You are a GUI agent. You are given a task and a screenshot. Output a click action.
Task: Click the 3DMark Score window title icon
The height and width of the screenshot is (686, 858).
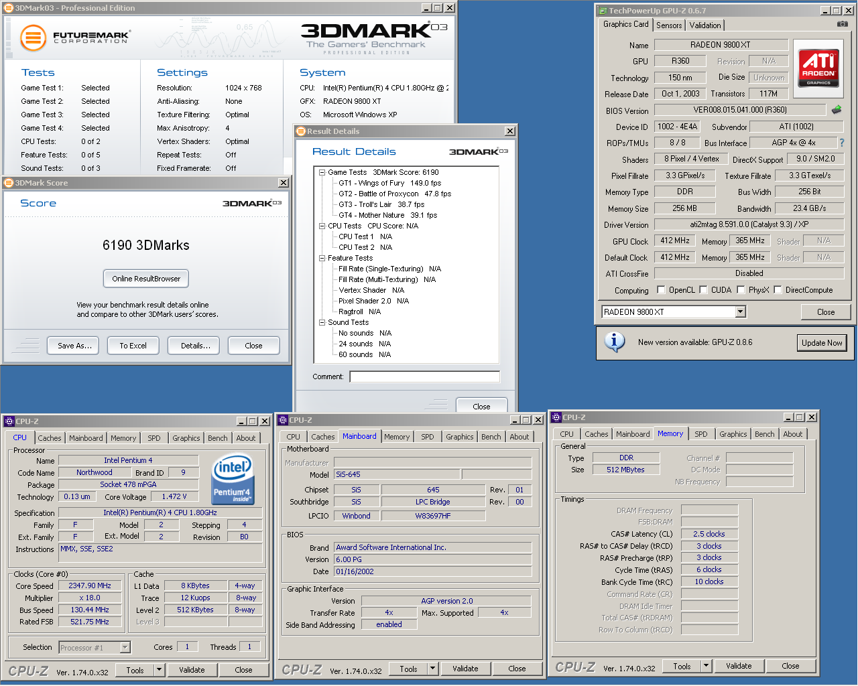pyautogui.click(x=9, y=183)
